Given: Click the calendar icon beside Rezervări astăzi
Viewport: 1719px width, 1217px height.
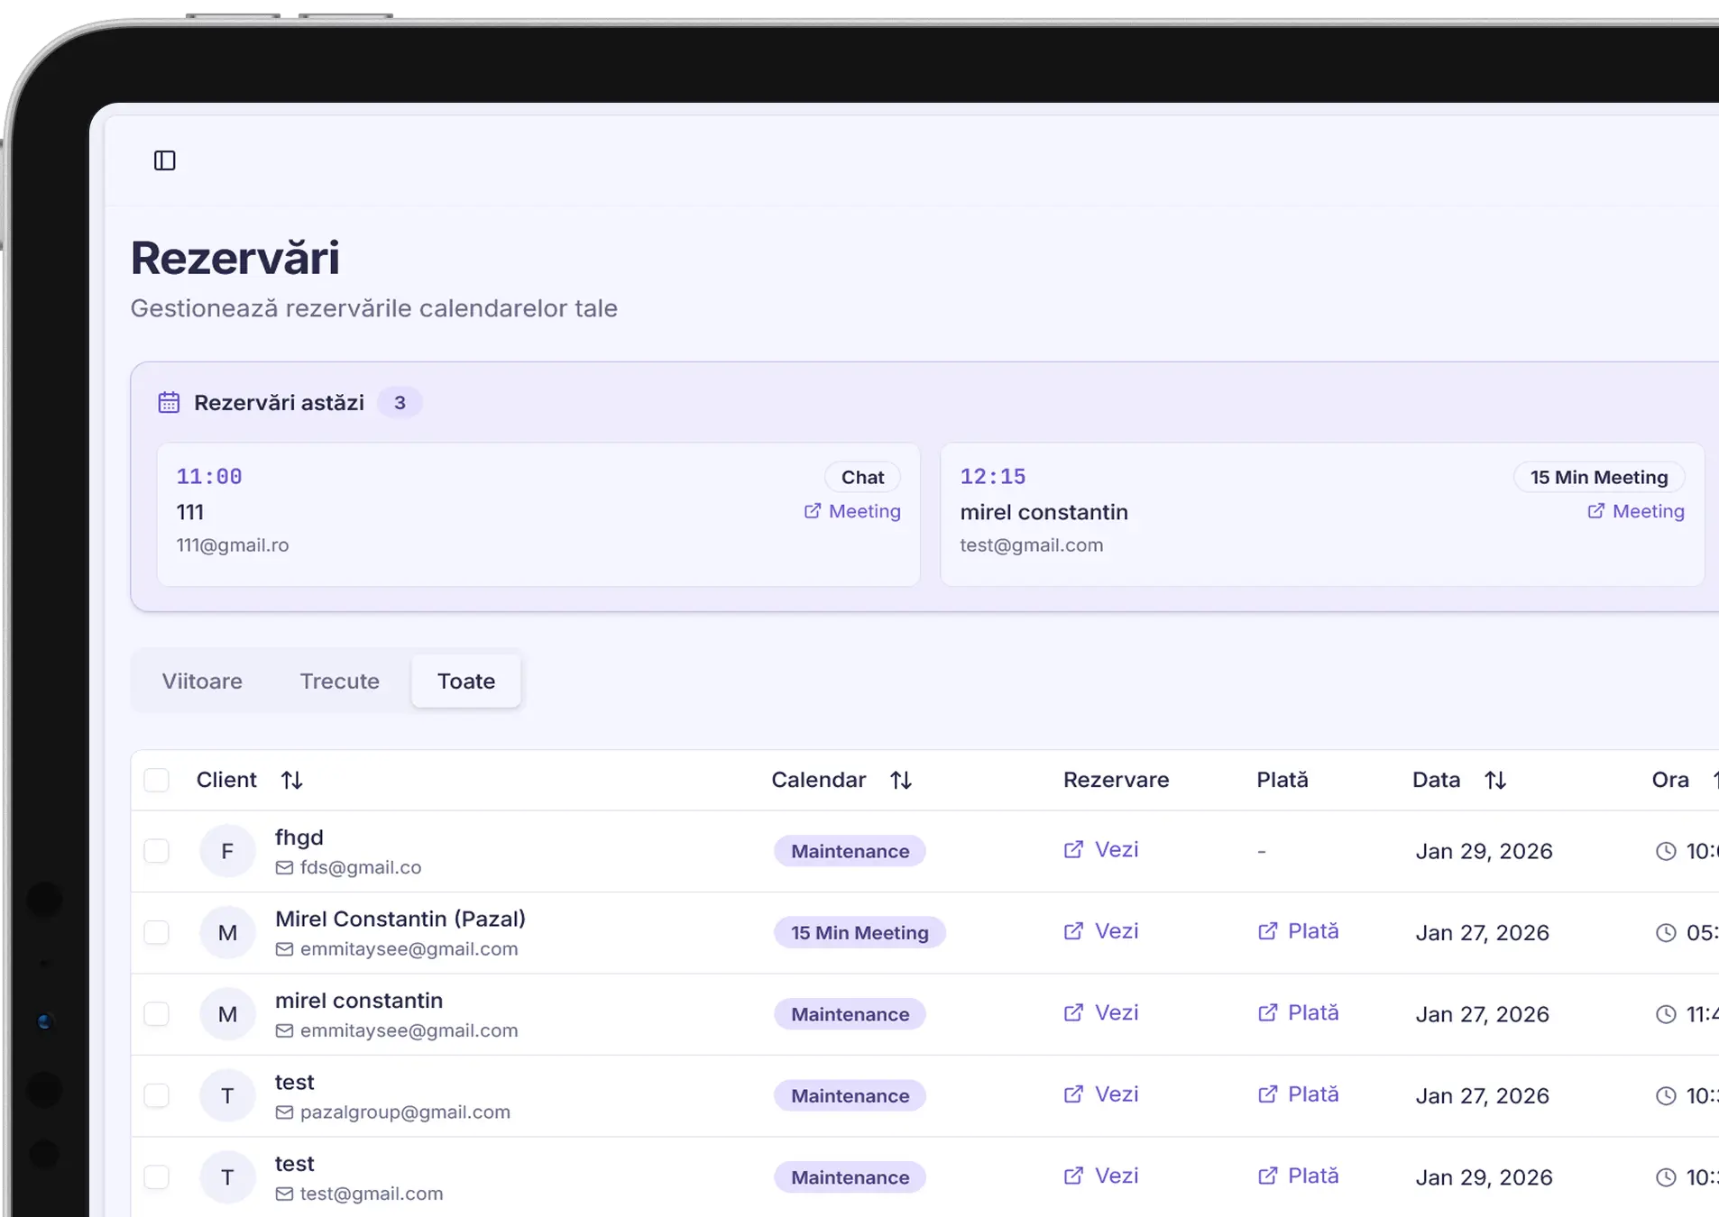Looking at the screenshot, I should point(169,402).
